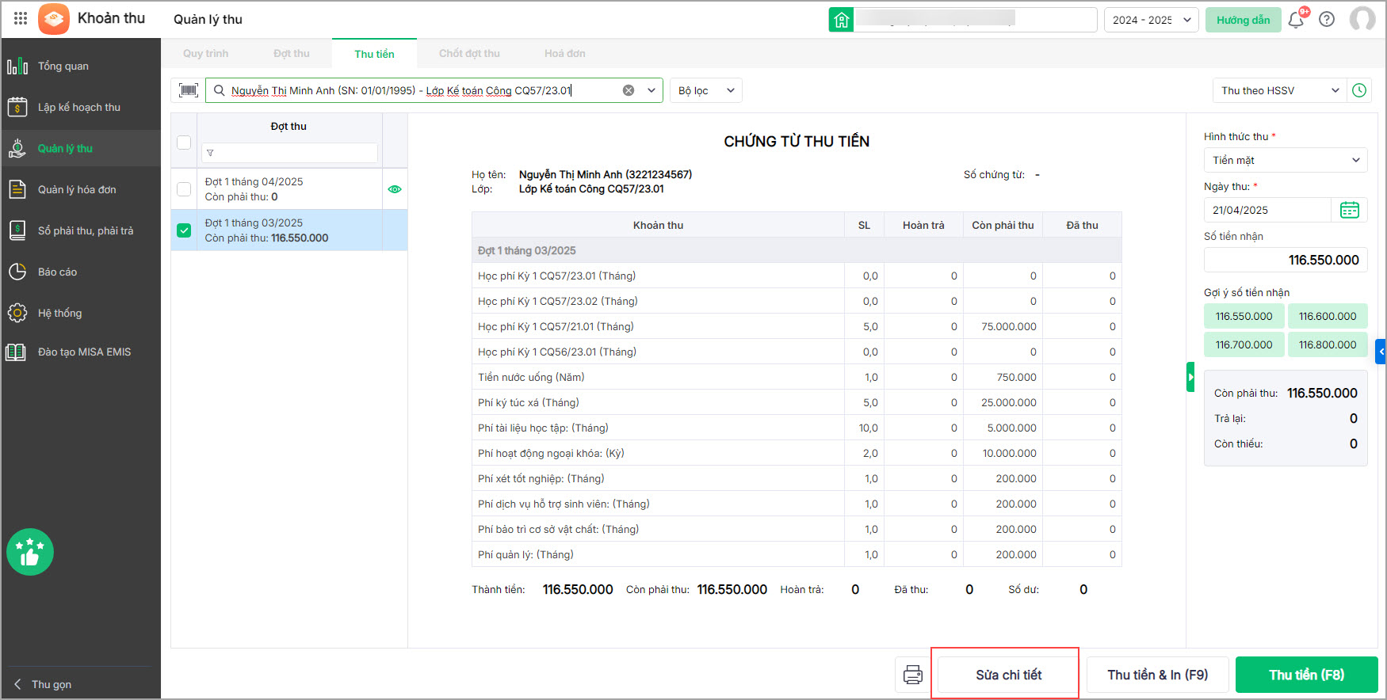Click the printer icon button

point(913,675)
